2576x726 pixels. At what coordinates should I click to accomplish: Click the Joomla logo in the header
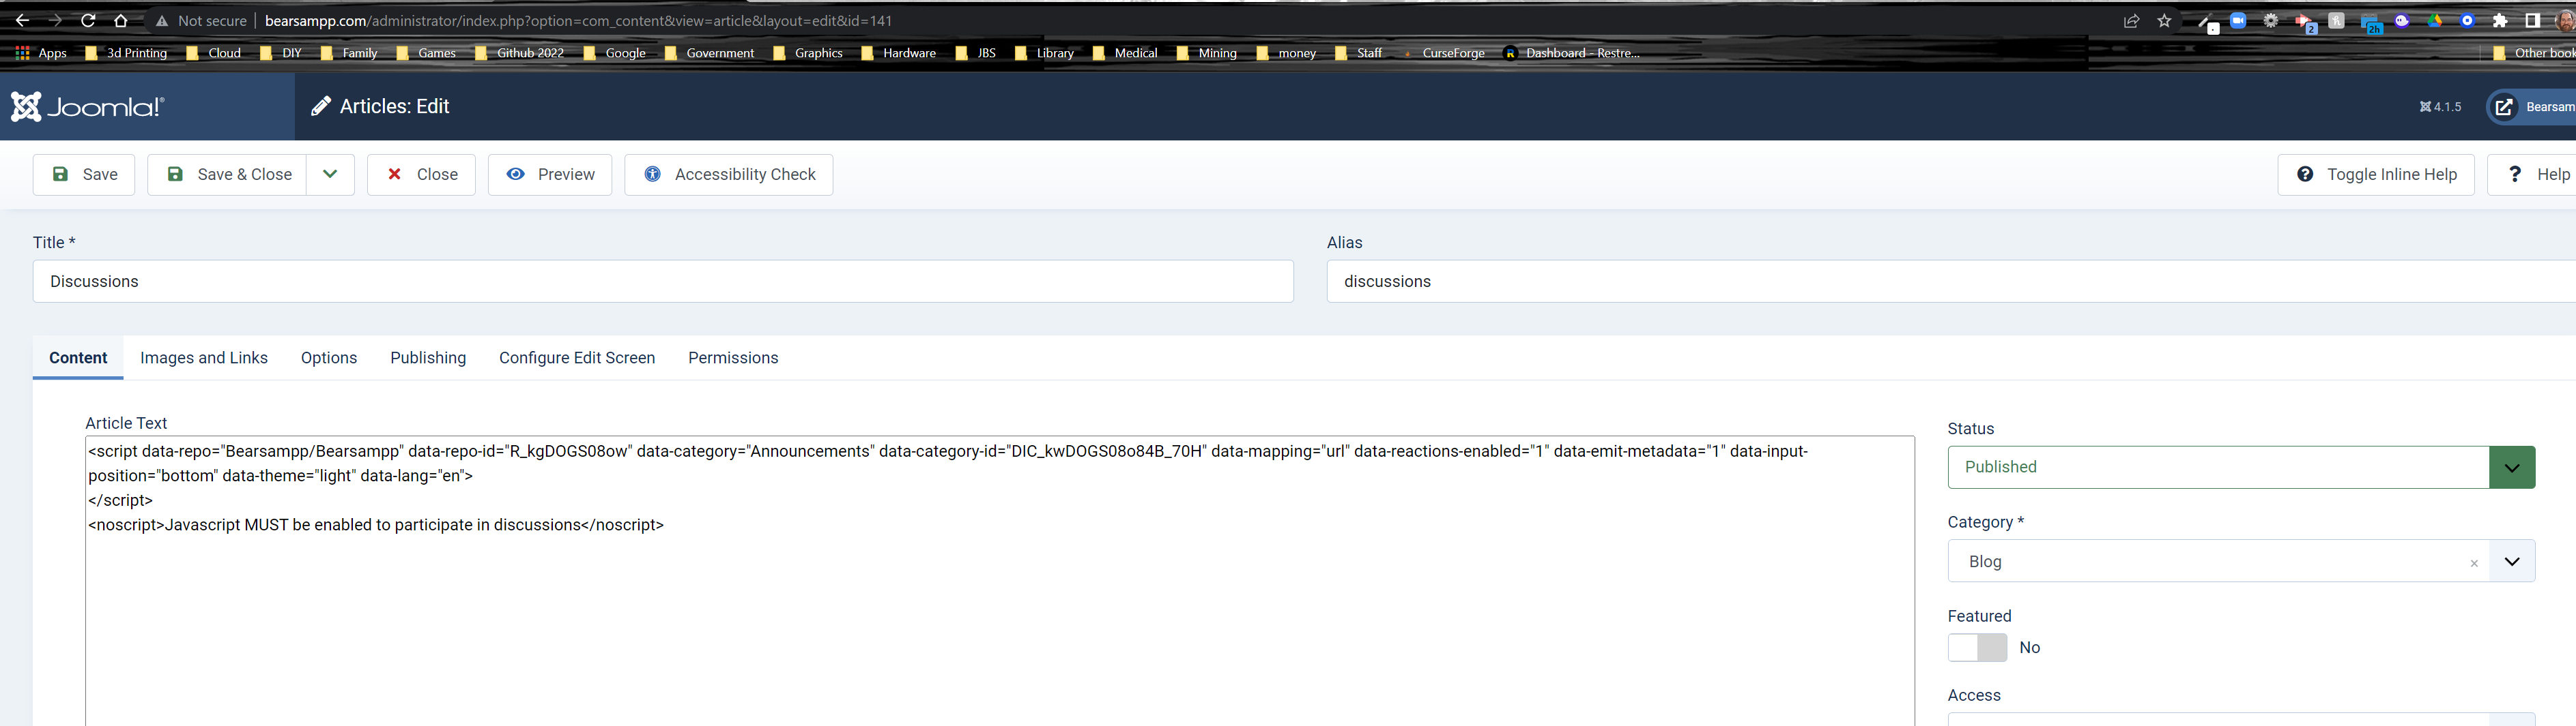pos(85,106)
